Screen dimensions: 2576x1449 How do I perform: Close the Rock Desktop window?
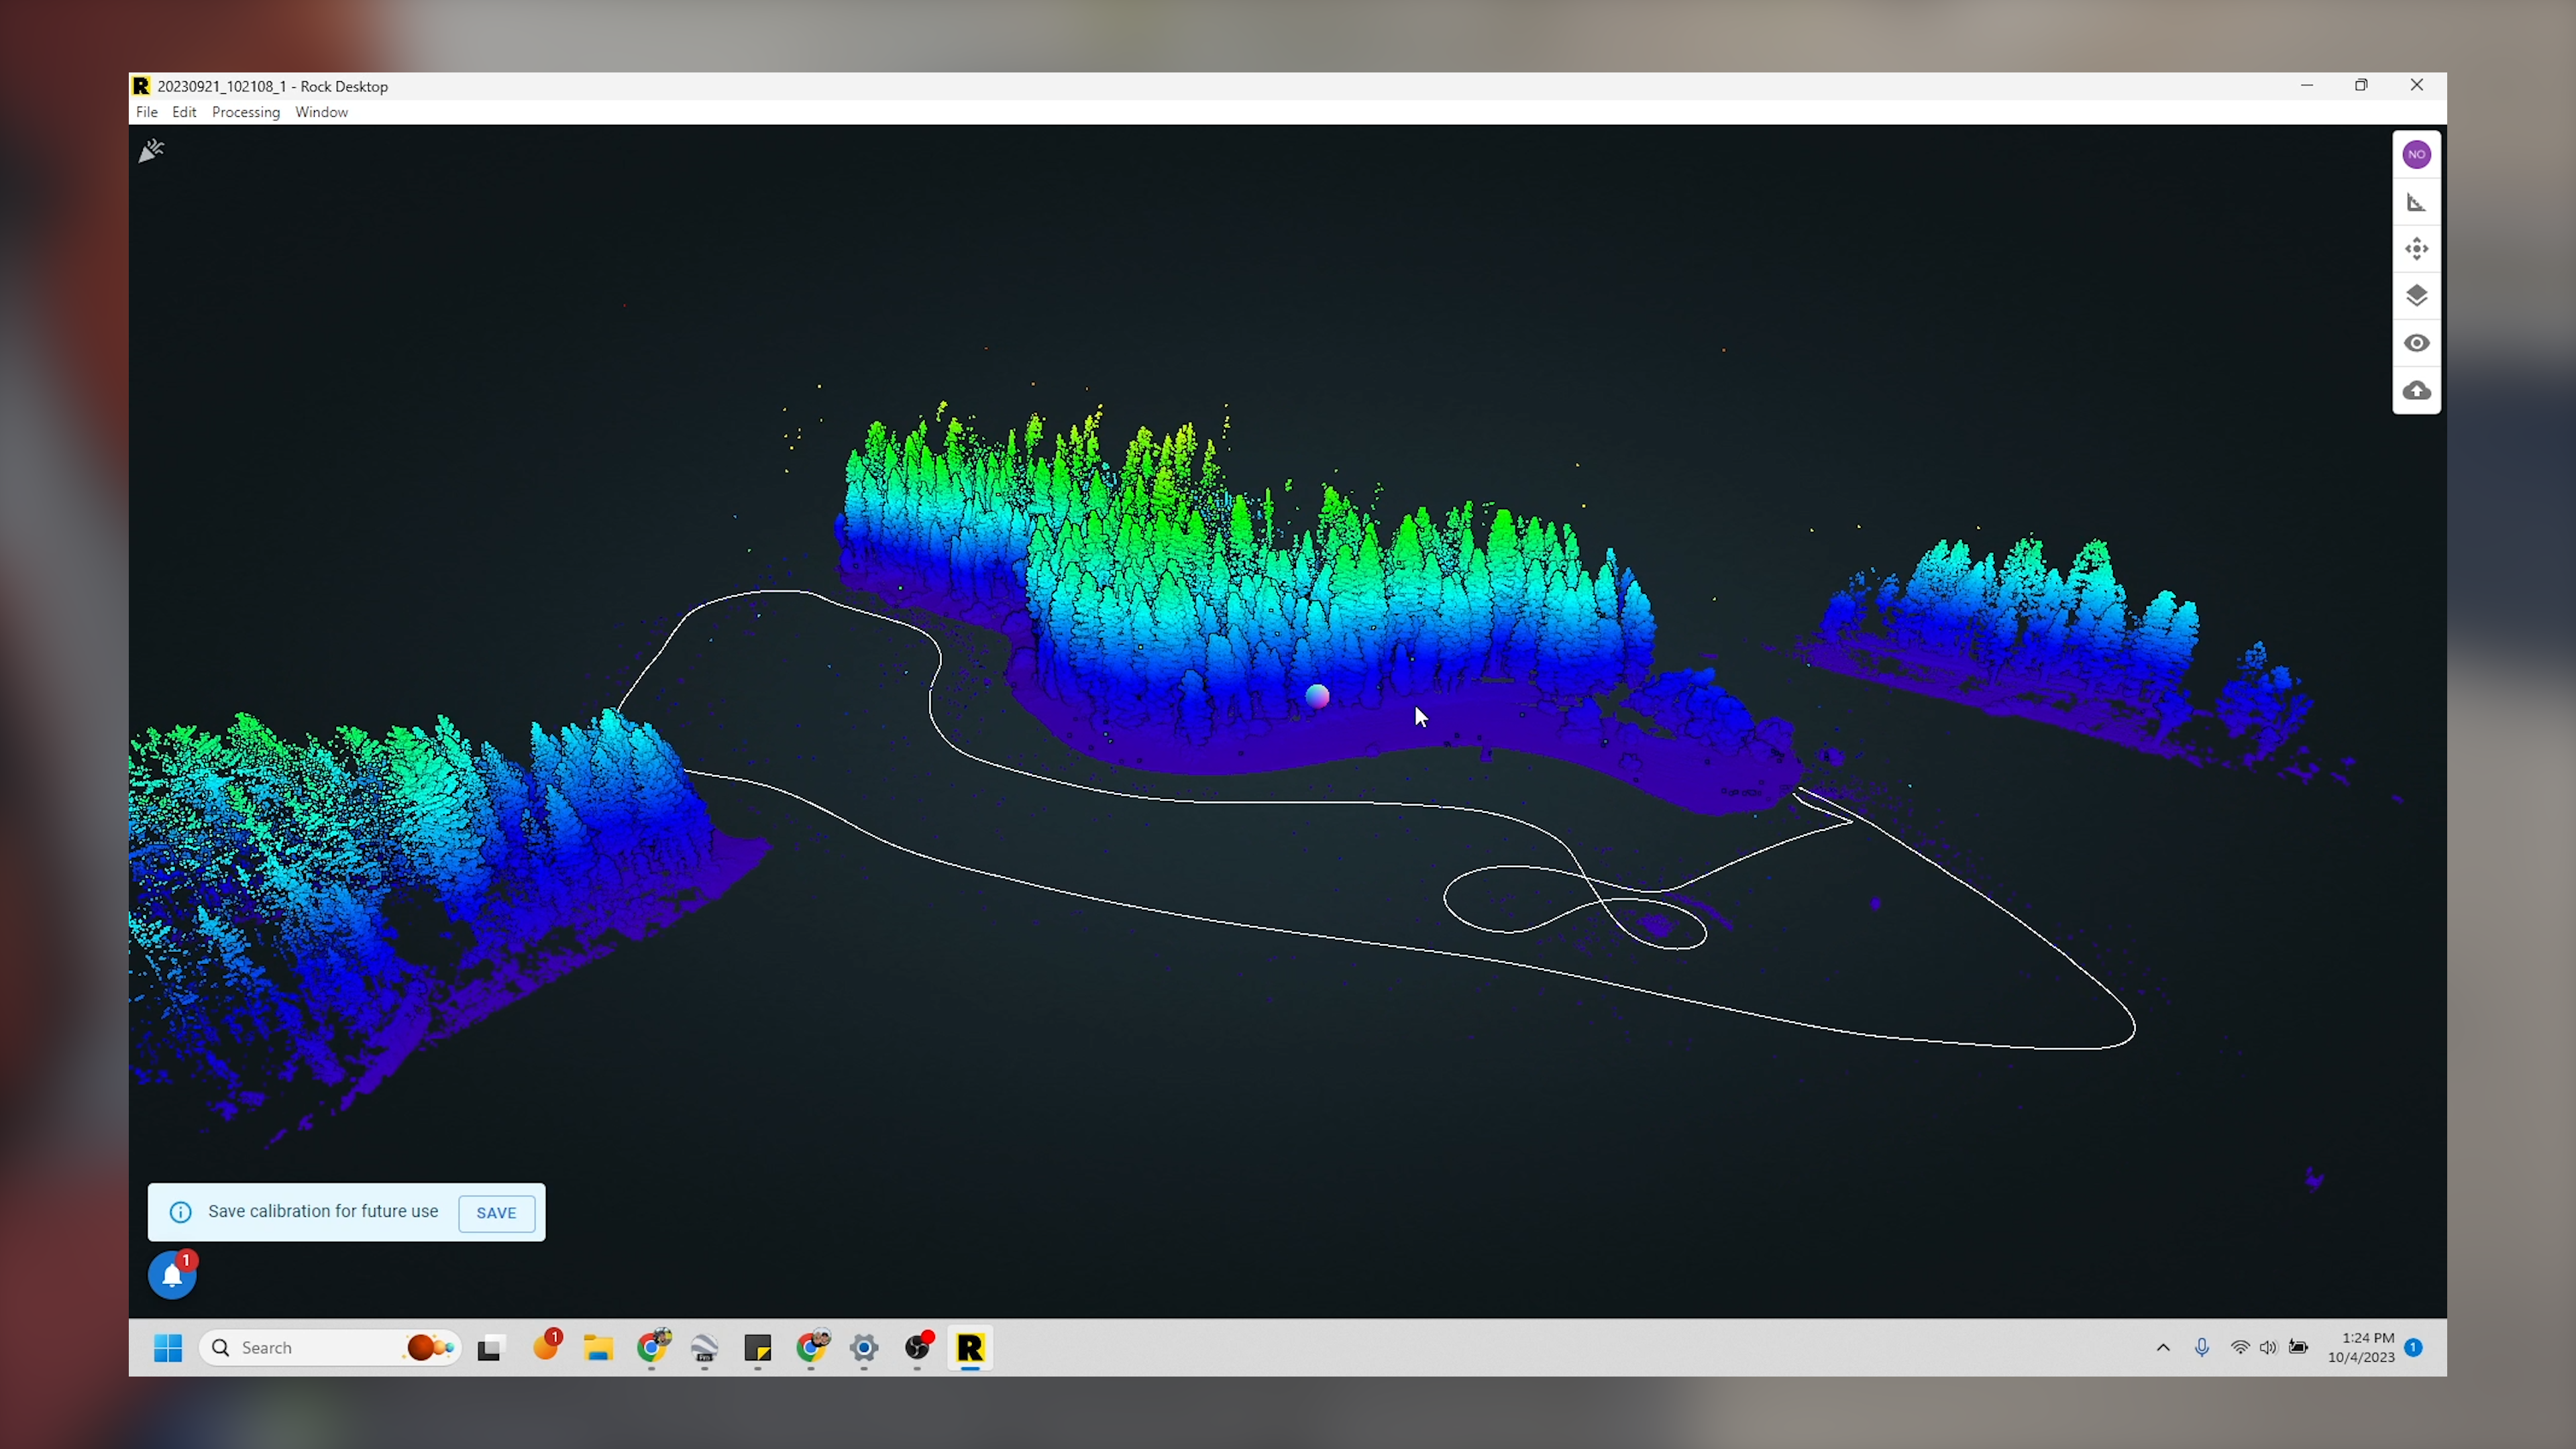click(x=2417, y=86)
